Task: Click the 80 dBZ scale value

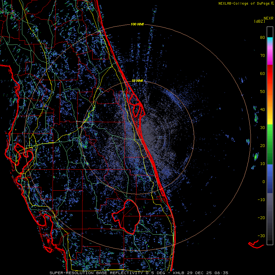Action: (262, 37)
